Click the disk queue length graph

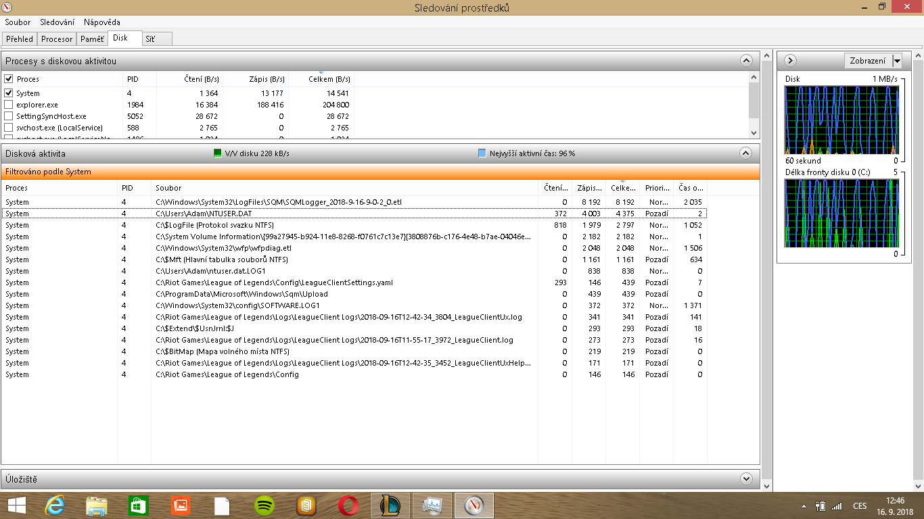click(841, 212)
